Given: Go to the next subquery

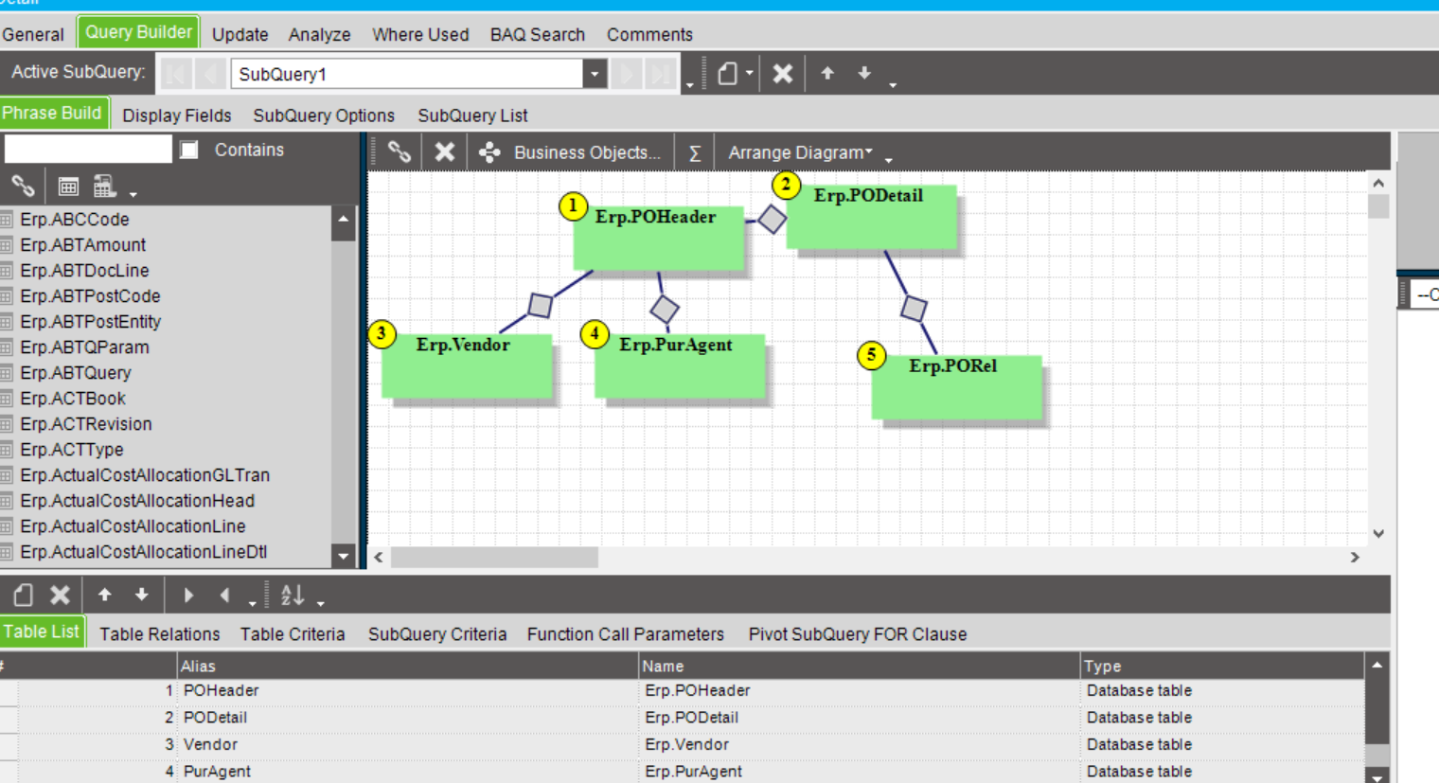Looking at the screenshot, I should click(626, 74).
